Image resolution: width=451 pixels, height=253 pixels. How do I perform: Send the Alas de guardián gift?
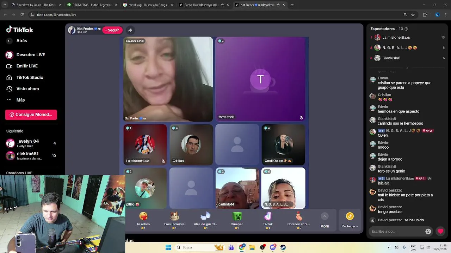pyautogui.click(x=205, y=220)
